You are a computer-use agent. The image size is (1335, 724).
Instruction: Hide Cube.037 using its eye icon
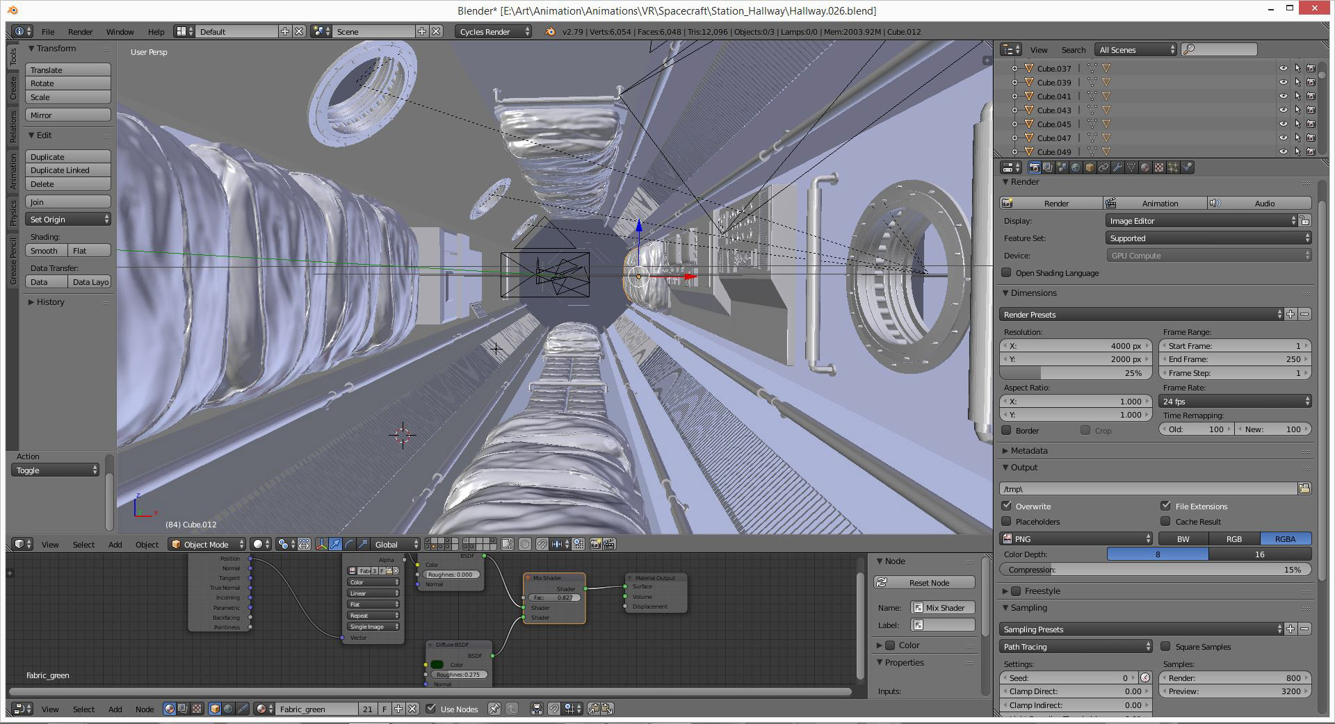point(1283,68)
